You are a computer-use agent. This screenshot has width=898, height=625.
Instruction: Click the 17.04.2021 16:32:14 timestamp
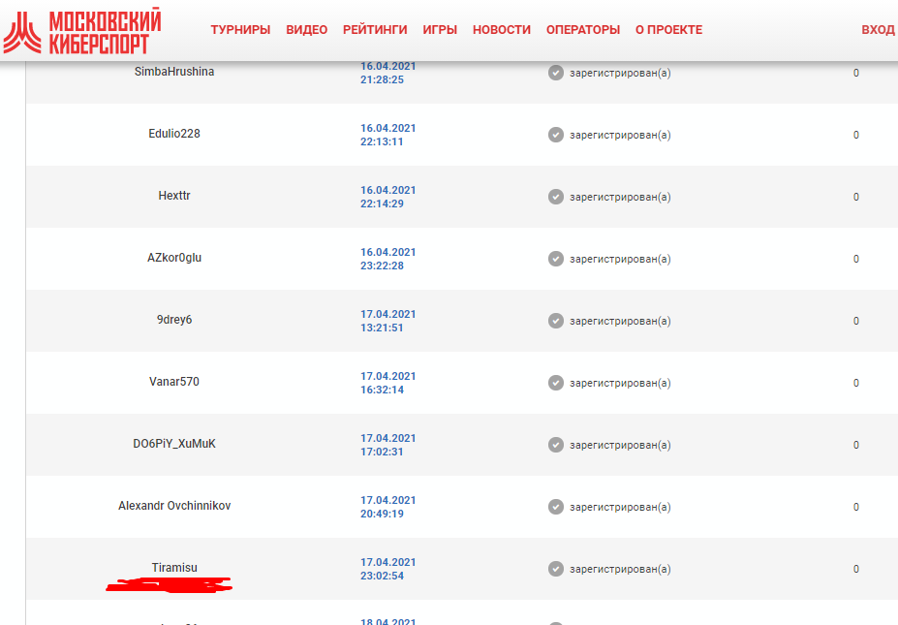387,383
